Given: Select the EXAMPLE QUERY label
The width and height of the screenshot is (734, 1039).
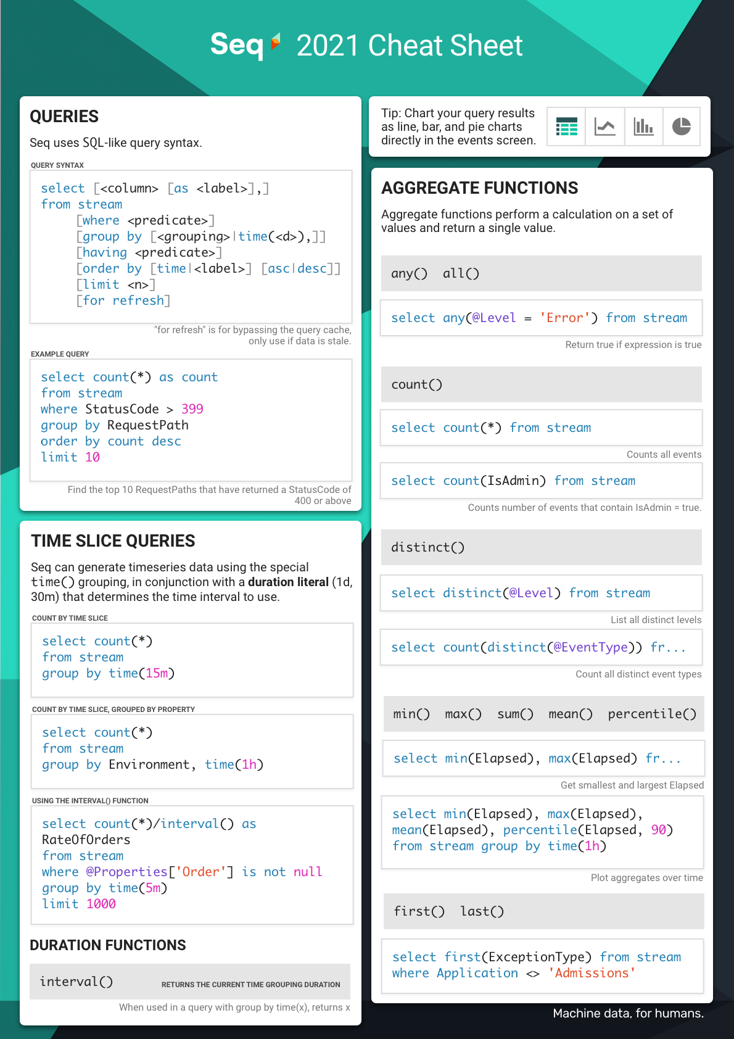Looking at the screenshot, I should pyautogui.click(x=60, y=354).
